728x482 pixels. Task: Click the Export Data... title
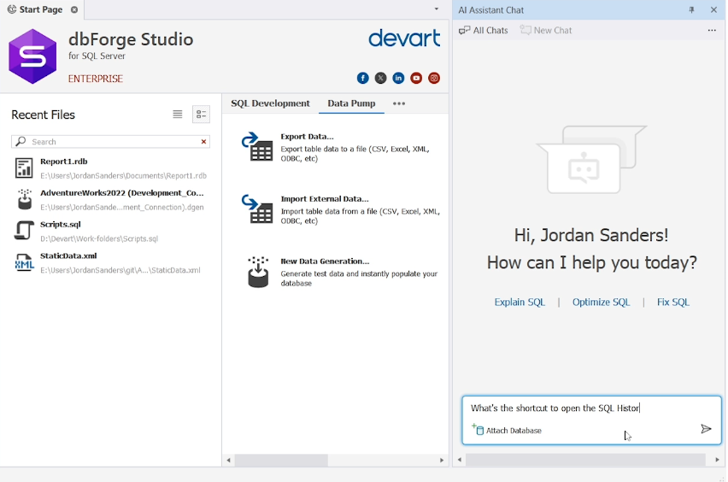click(x=307, y=137)
